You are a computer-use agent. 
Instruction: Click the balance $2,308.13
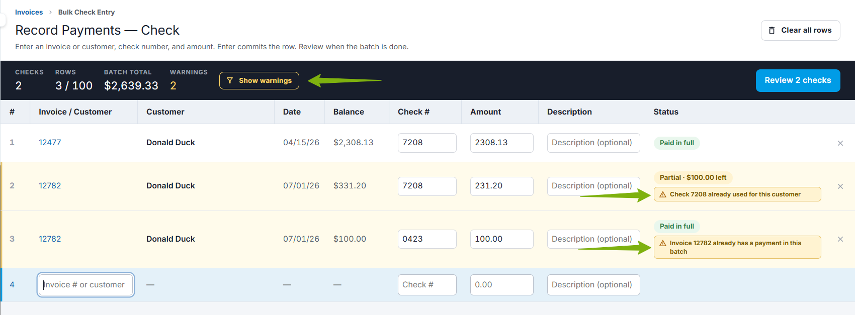click(x=354, y=142)
